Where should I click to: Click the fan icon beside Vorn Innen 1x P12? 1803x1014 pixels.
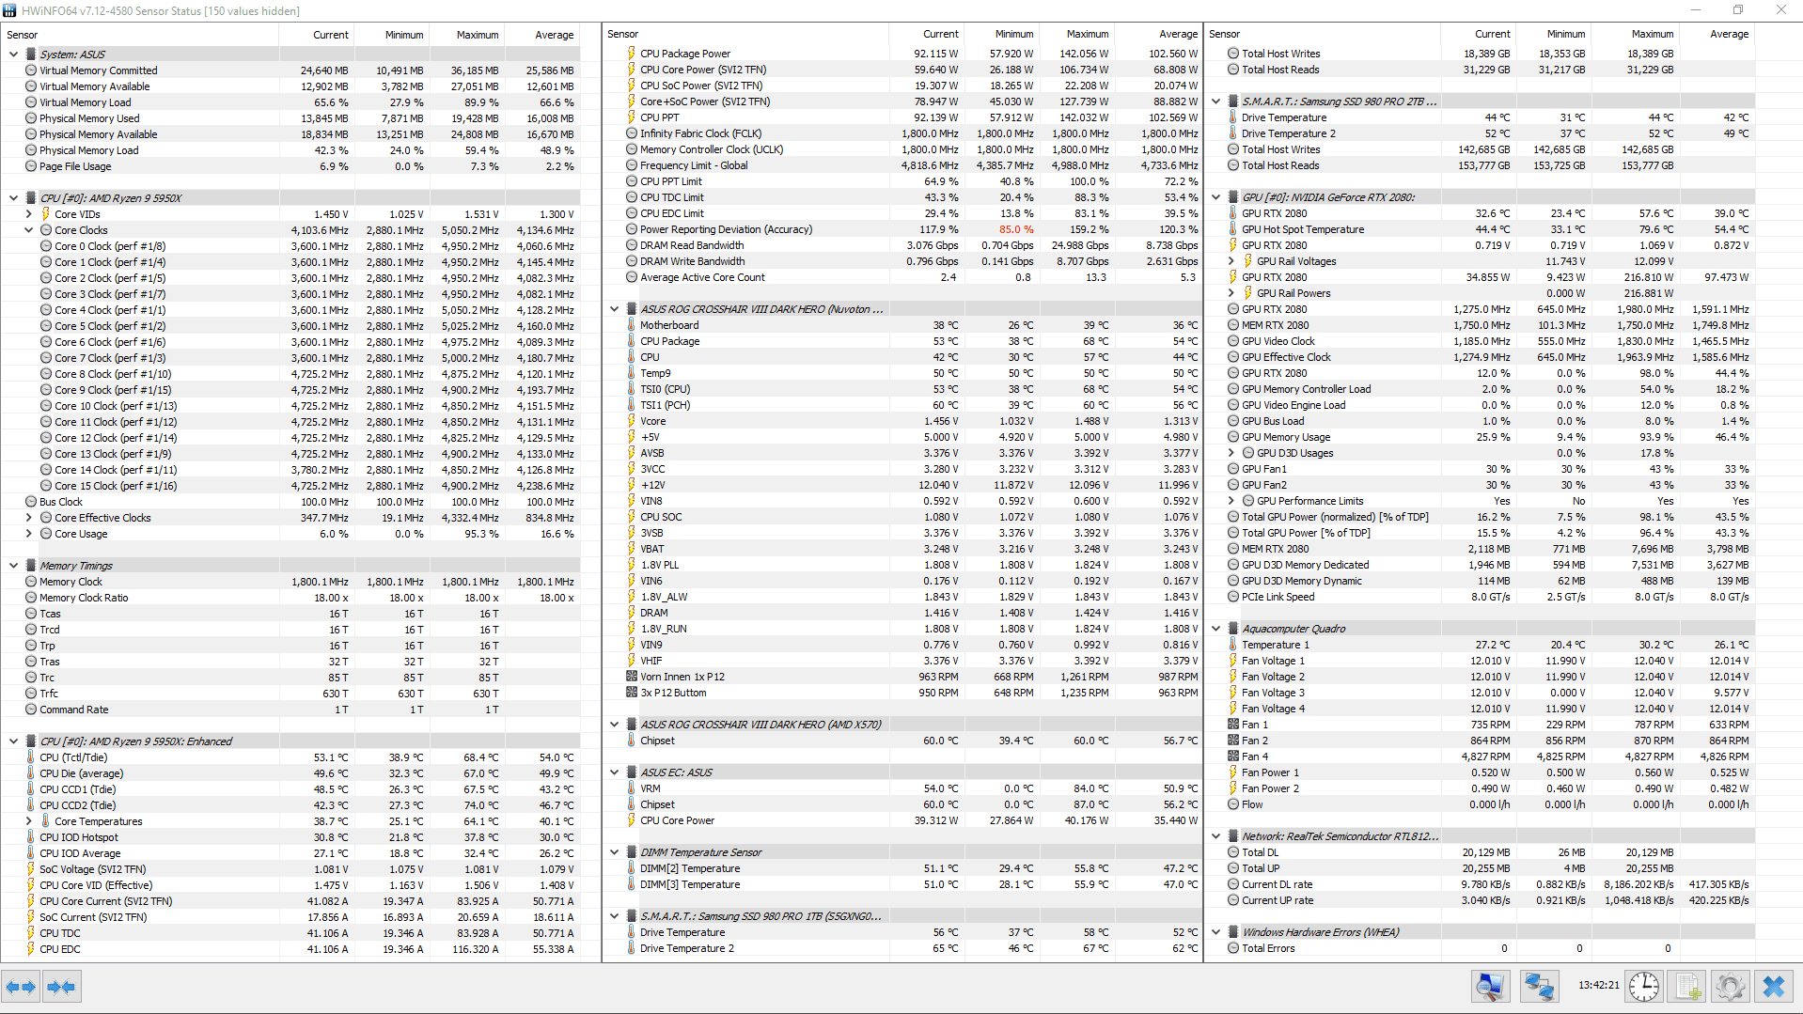(632, 677)
